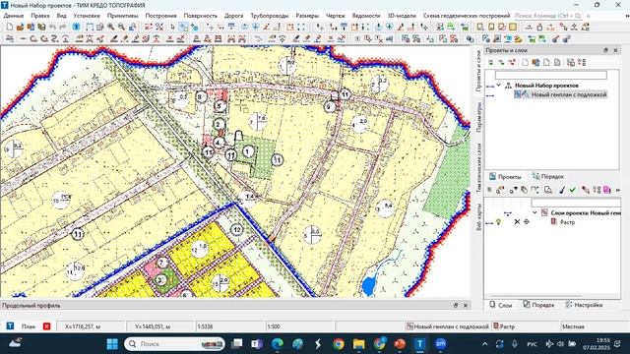
Task: Close the Продольный профиль panel
Action: coord(466,306)
